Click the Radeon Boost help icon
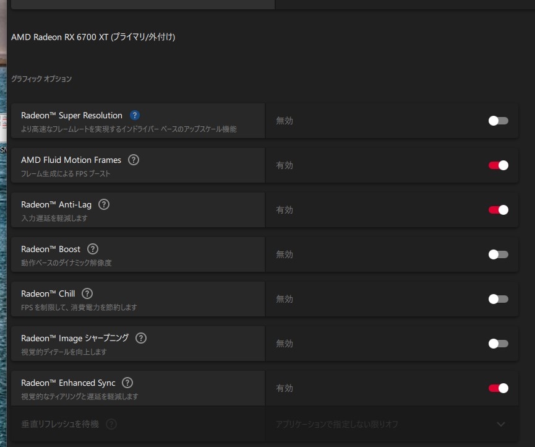The width and height of the screenshot is (535, 447). click(x=93, y=249)
